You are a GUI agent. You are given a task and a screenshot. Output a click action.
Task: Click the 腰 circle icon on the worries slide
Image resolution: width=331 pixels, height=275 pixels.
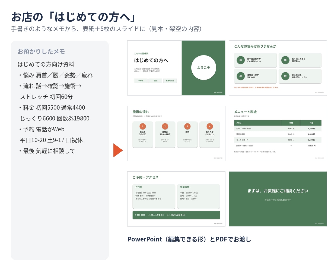(x=285, y=60)
